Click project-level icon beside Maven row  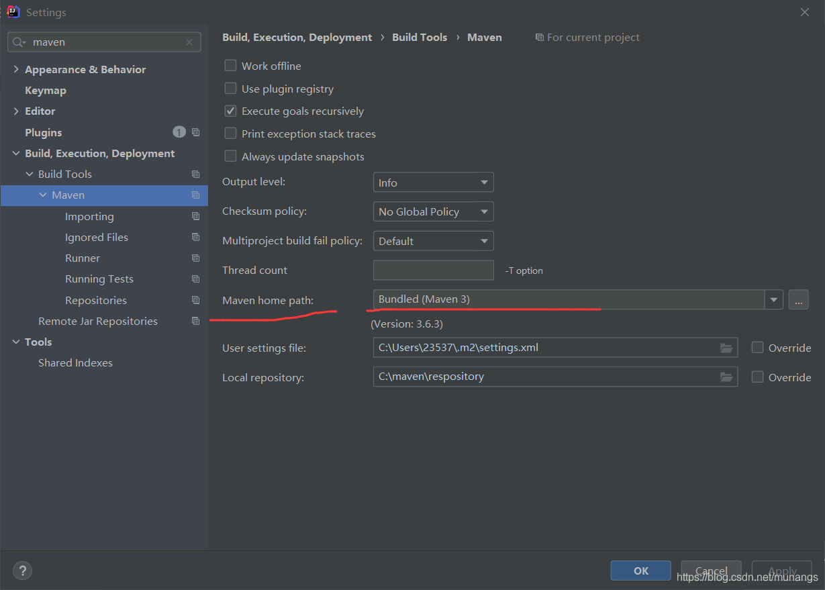tap(195, 195)
